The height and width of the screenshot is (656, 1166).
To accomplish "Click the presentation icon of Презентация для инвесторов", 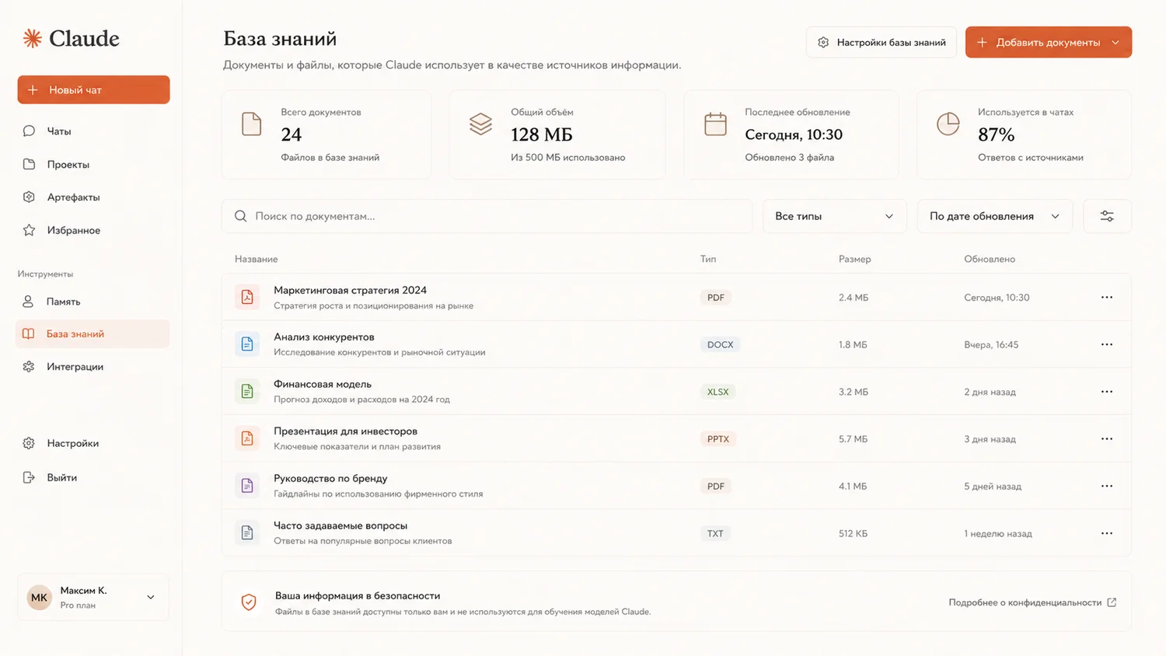I will click(x=247, y=438).
